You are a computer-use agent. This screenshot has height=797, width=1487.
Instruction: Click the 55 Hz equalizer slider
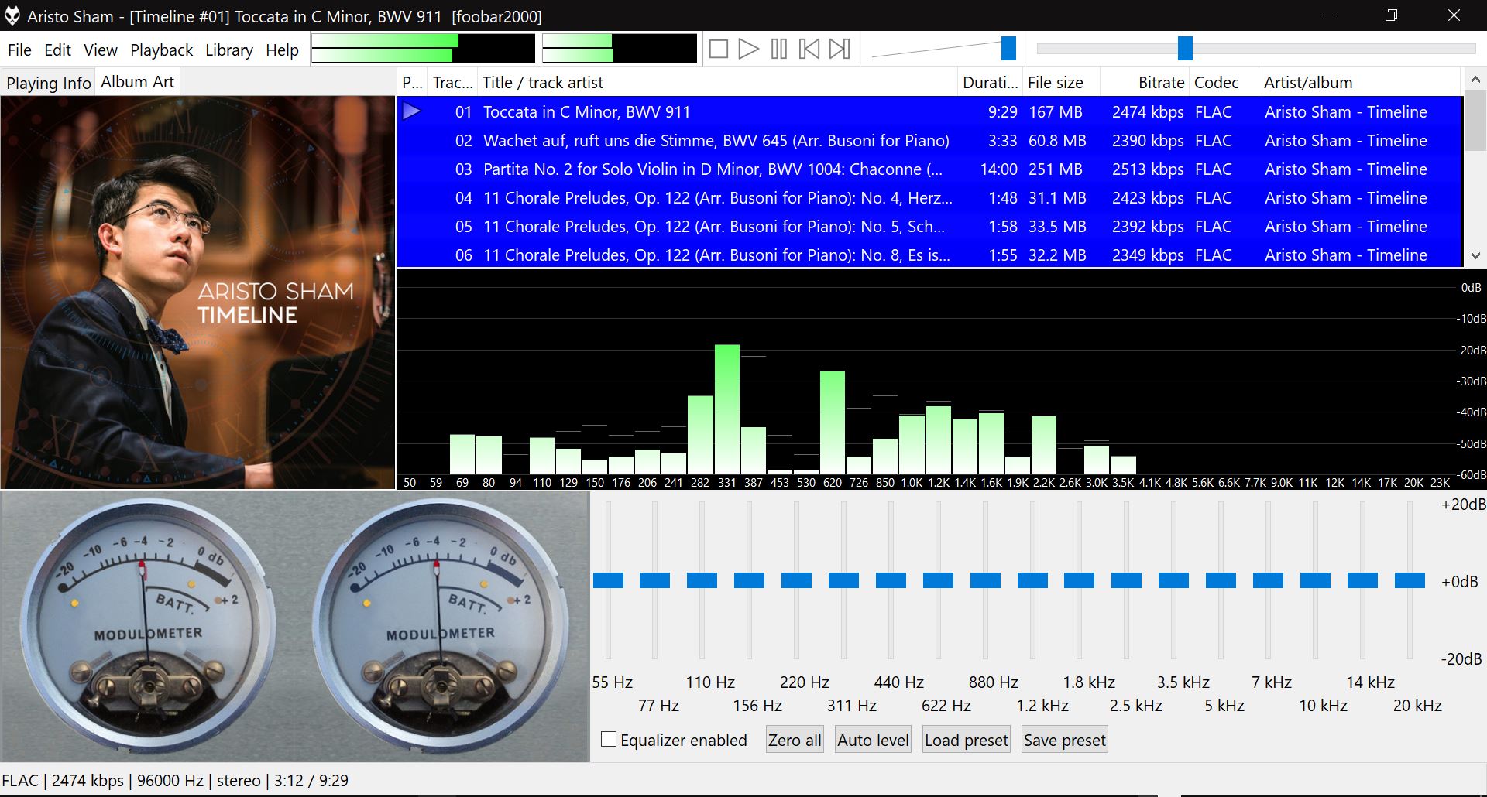pyautogui.click(x=608, y=580)
